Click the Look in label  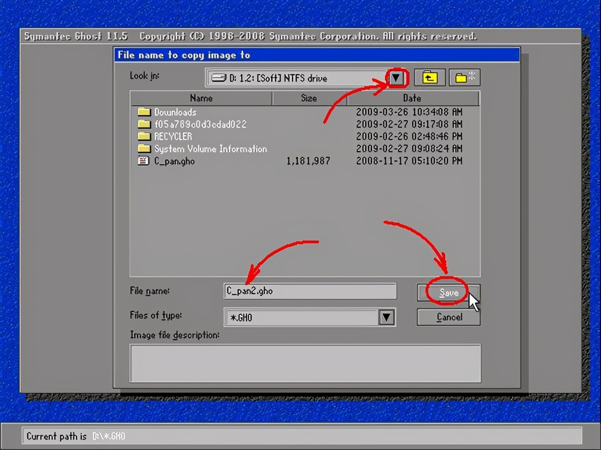point(145,76)
